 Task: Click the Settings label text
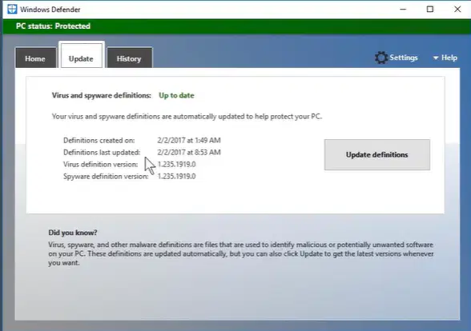pyautogui.click(x=404, y=58)
